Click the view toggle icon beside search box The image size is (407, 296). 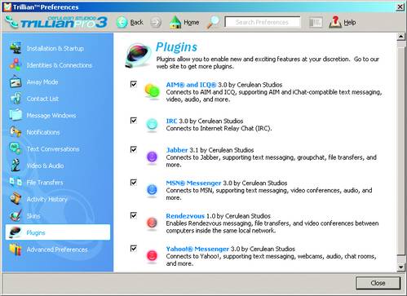[x=316, y=22]
